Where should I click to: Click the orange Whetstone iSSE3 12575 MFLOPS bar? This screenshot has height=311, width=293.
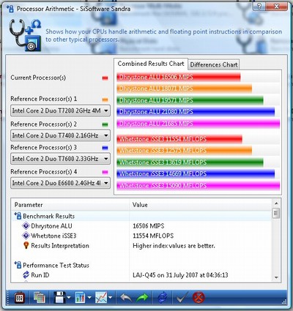(x=185, y=150)
